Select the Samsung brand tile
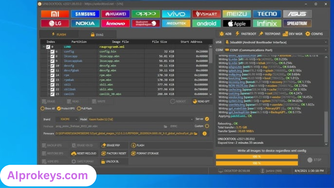The height and width of the screenshot is (188, 334). pos(85,14)
